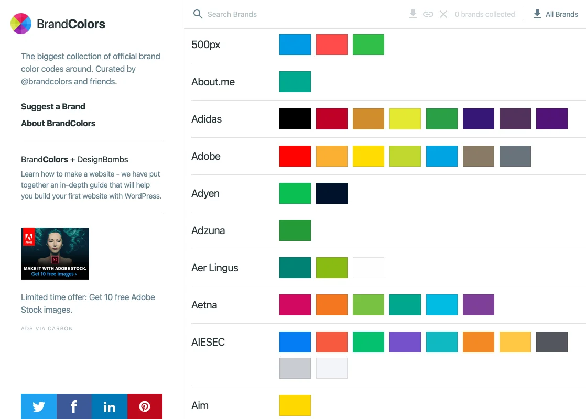Copy the dark gray AIESEC swatch

(551, 342)
